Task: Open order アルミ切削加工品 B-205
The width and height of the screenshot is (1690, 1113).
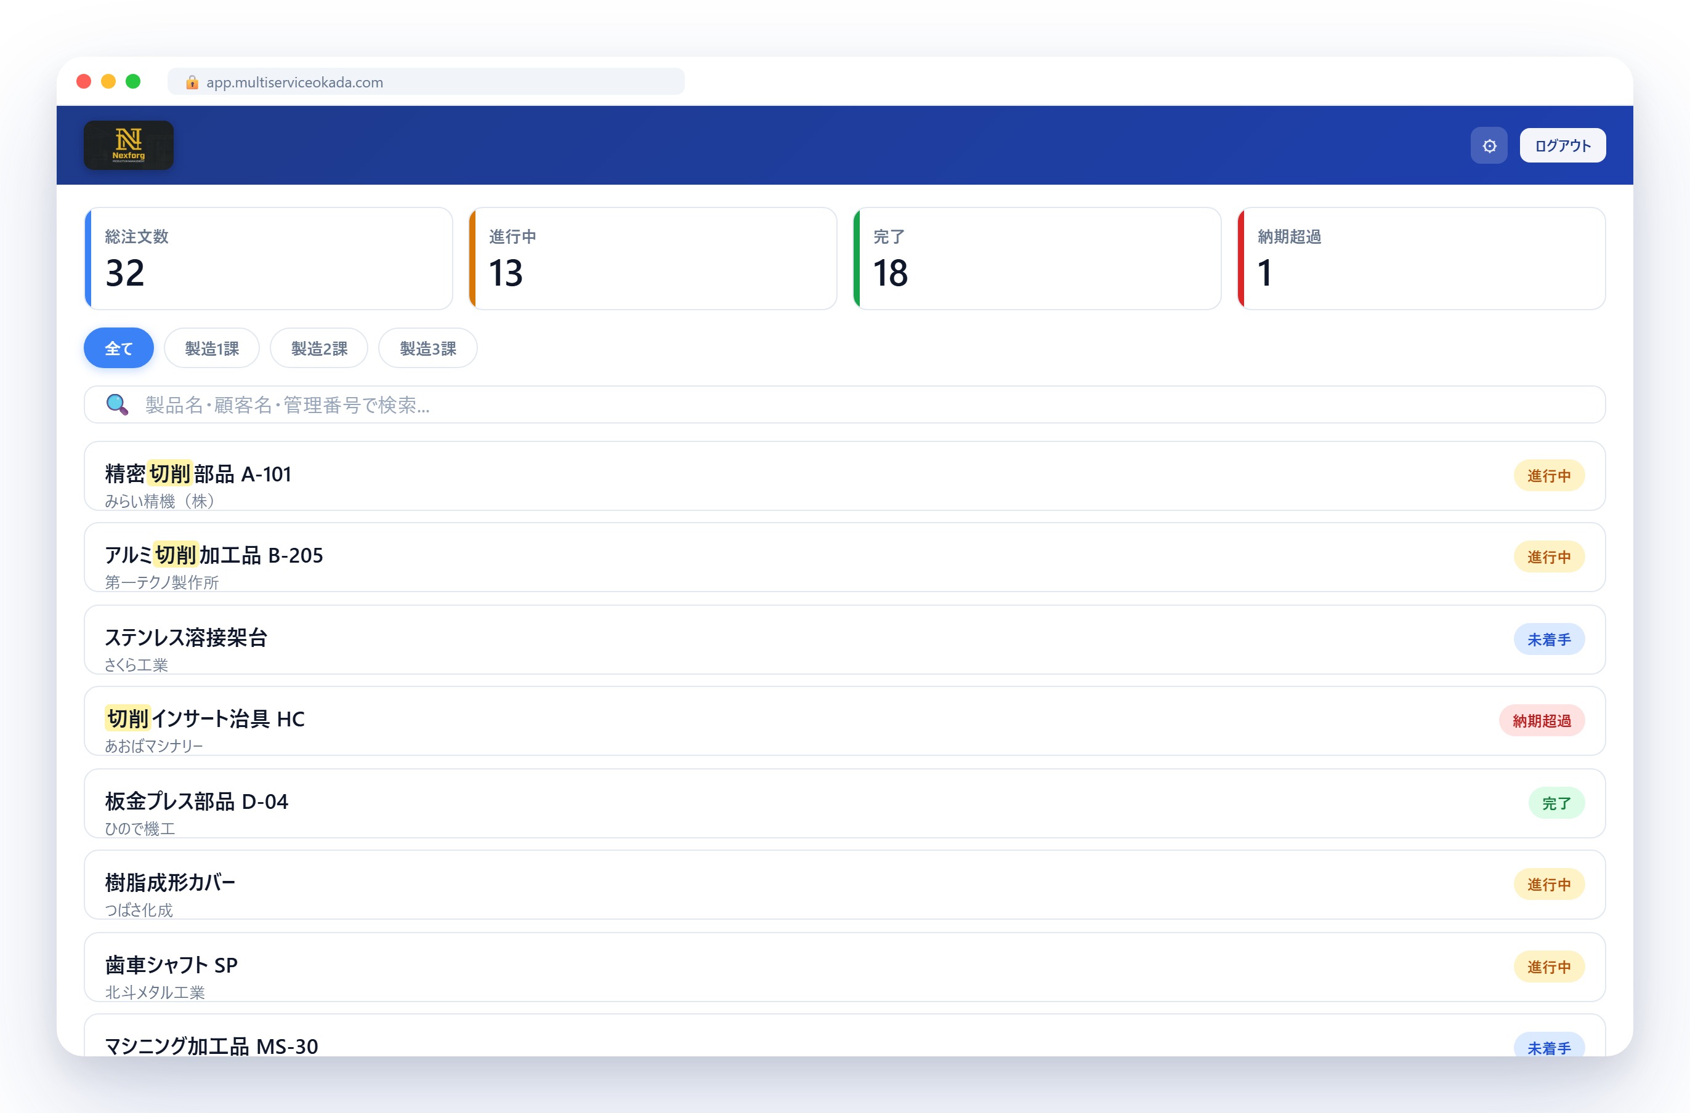Action: 845,557
